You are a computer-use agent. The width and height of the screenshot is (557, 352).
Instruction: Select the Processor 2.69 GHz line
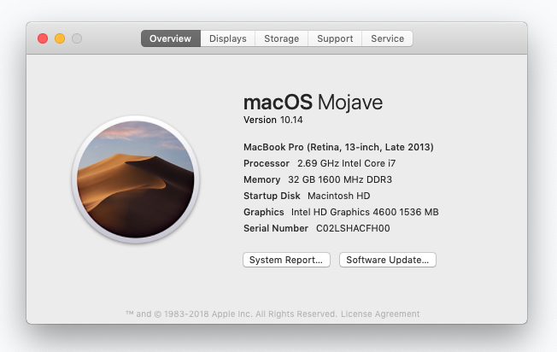coord(320,163)
